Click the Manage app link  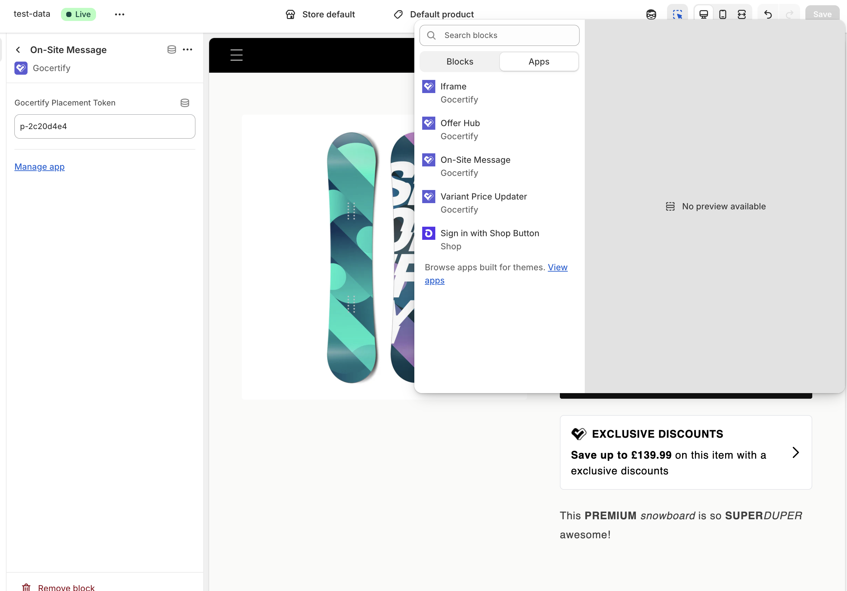click(x=39, y=167)
